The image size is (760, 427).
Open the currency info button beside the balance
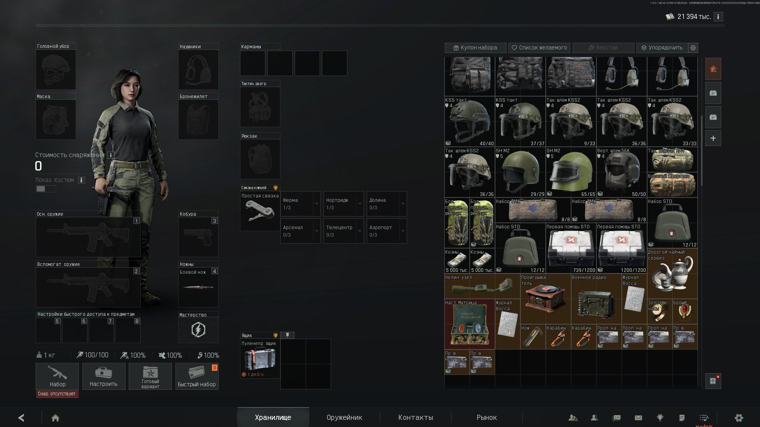(718, 17)
